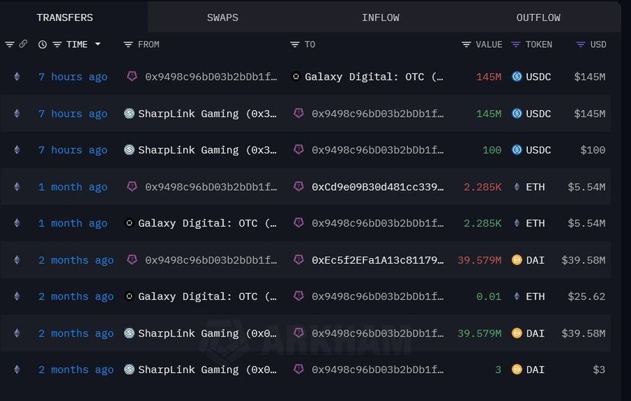This screenshot has height=401, width=631.
Task: Click the $100 USD amount
Action: [x=592, y=150]
